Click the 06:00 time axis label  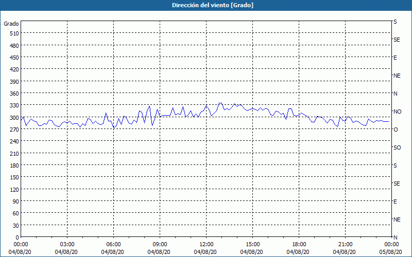tap(113, 245)
